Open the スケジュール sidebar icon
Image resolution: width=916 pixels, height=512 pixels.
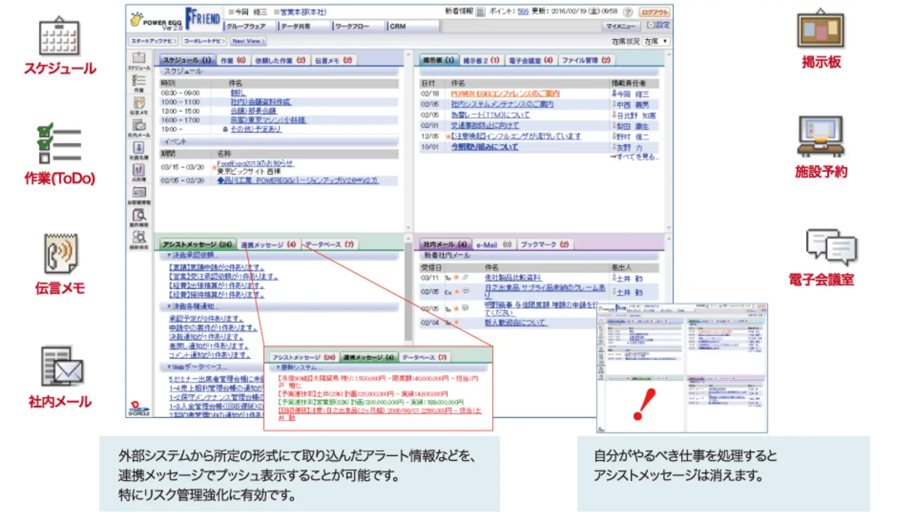[x=139, y=59]
